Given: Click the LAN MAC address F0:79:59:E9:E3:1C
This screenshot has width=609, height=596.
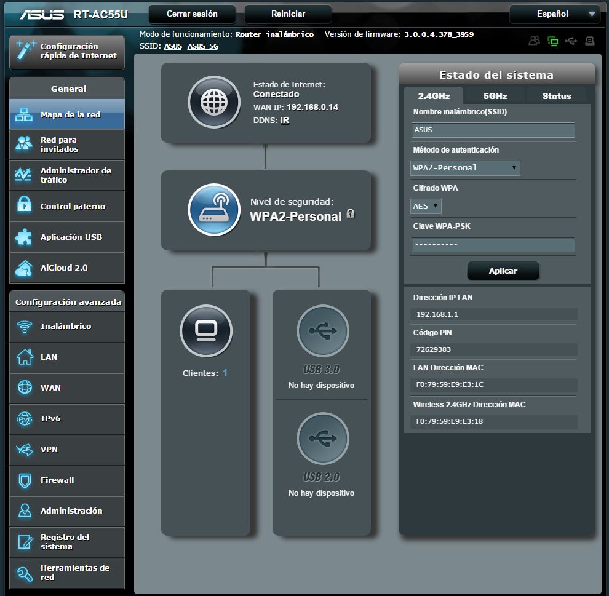Looking at the screenshot, I should pyautogui.click(x=450, y=384).
